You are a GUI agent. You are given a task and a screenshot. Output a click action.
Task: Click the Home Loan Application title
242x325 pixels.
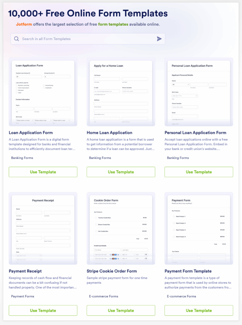pos(109,133)
